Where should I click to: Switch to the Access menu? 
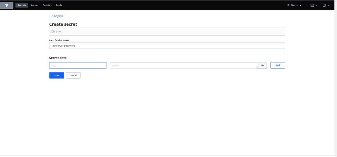[34, 5]
